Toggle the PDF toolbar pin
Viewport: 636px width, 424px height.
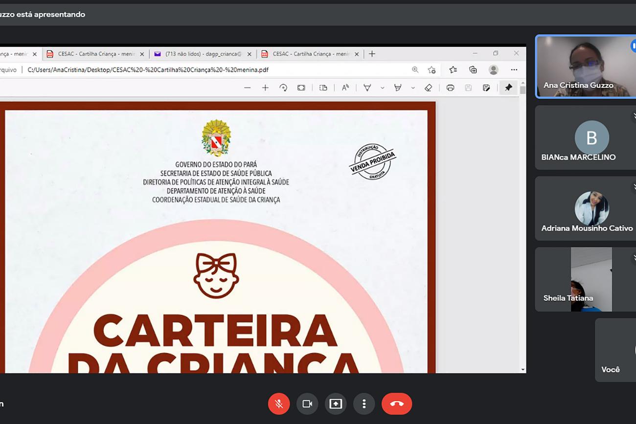point(508,88)
